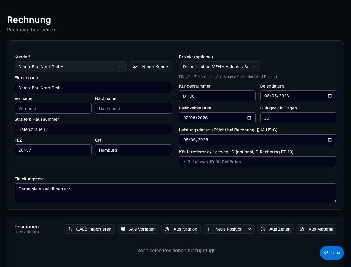Click the Neue Position button
Screen dimensions: 351x267
tap(229, 229)
